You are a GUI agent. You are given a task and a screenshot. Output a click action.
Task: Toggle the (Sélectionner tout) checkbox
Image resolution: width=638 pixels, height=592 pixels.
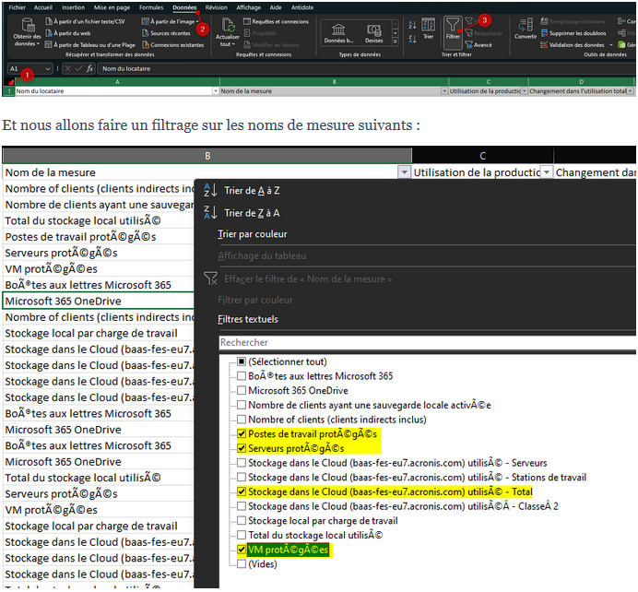[x=242, y=361]
